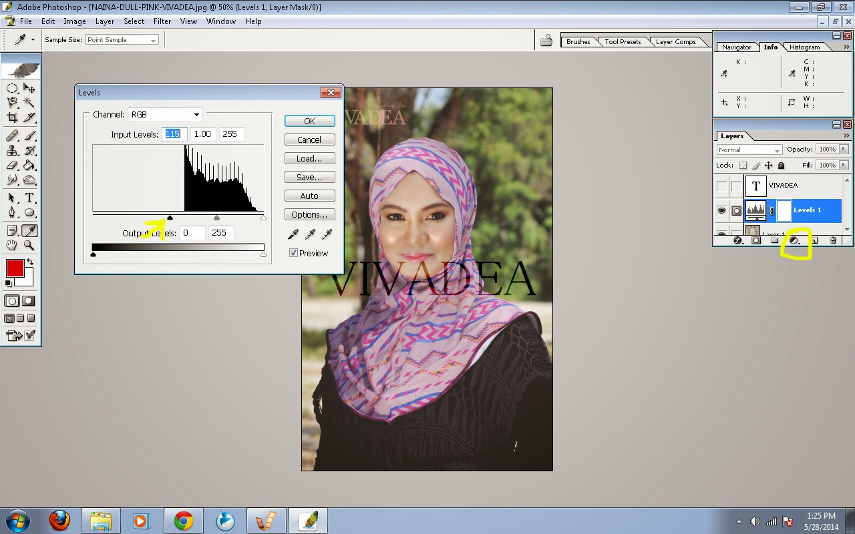Open Google Chrome from the taskbar
Screen dimensions: 855x534
[x=182, y=520]
